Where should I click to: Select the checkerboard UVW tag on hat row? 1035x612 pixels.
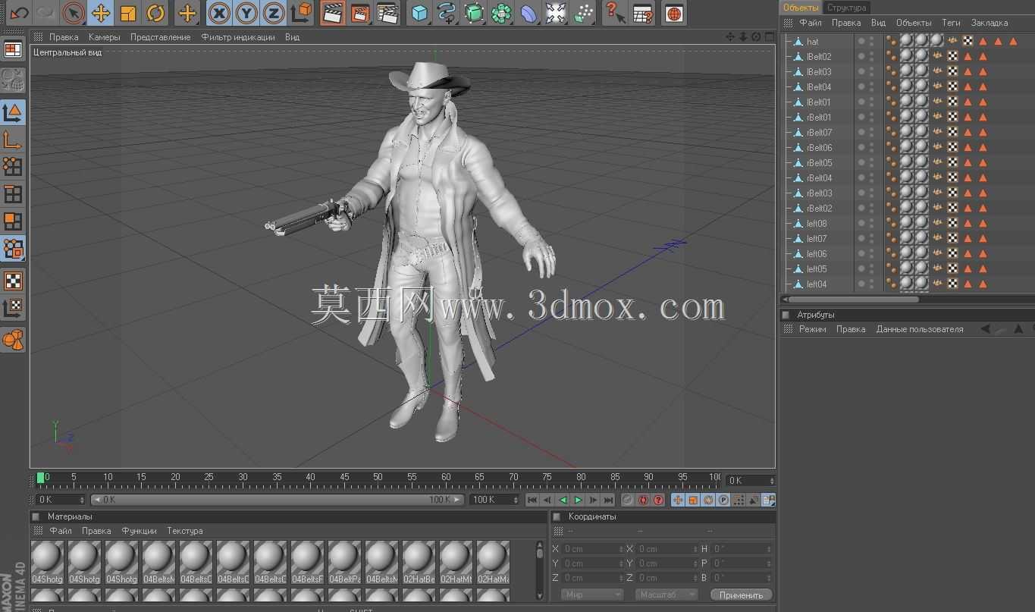tap(968, 41)
